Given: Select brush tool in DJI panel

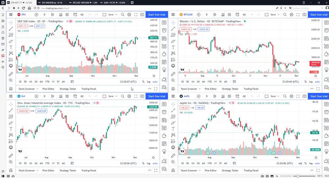Looking at the screenshot, I should (x=11, y=123).
